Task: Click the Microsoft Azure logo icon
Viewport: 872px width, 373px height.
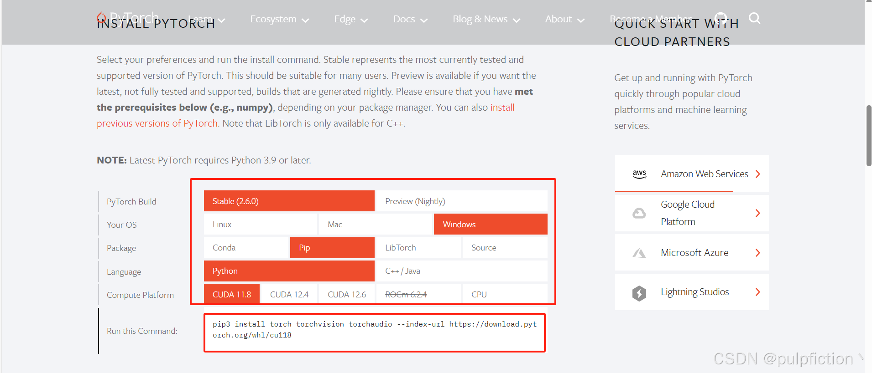Action: tap(639, 253)
